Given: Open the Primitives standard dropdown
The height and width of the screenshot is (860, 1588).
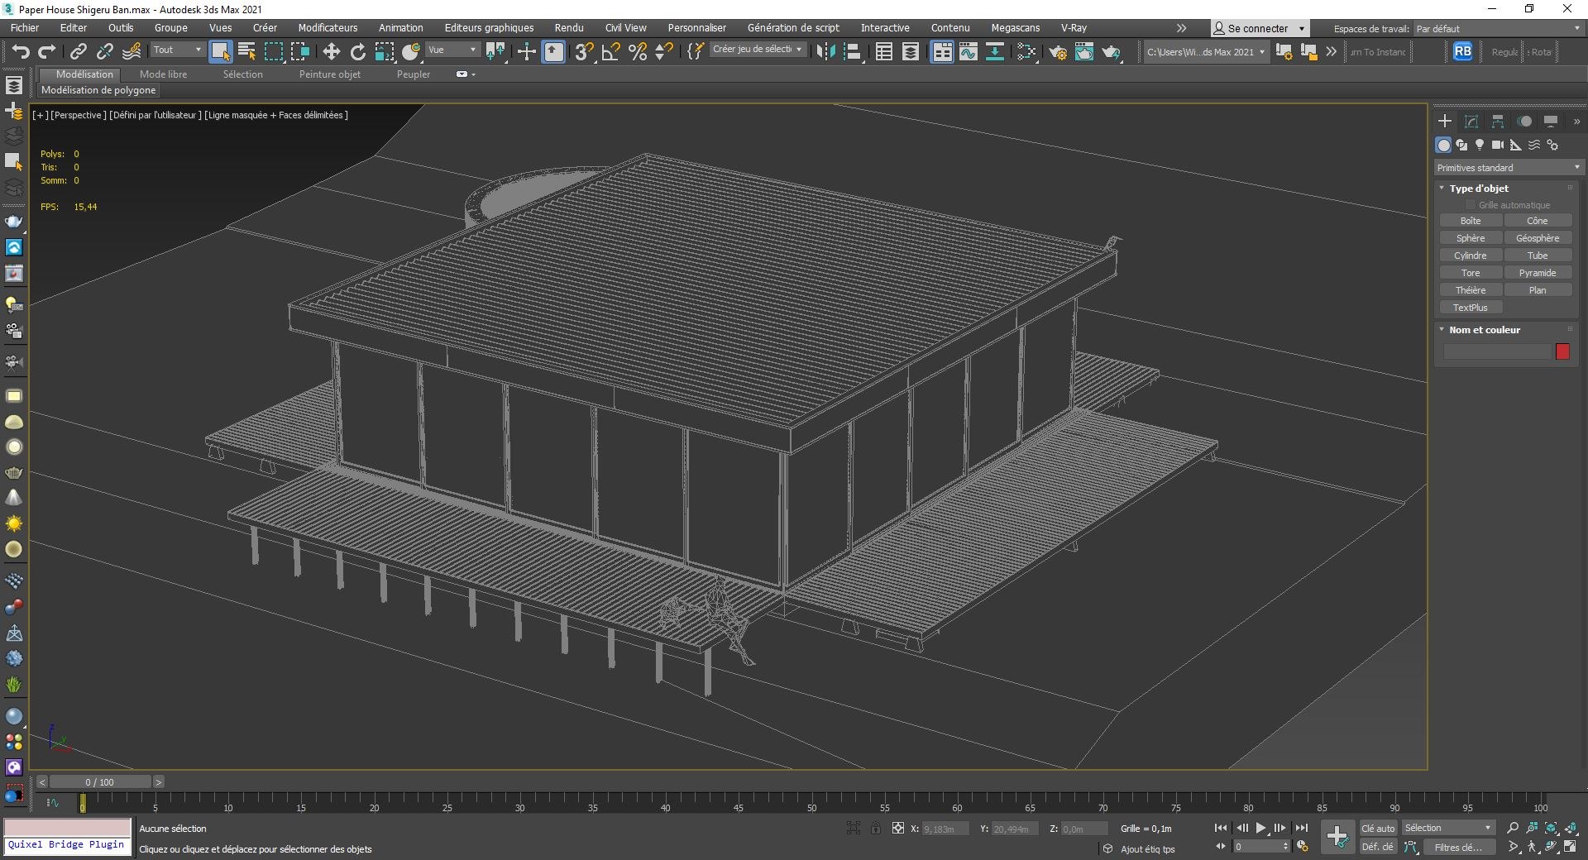Looking at the screenshot, I should [x=1509, y=168].
